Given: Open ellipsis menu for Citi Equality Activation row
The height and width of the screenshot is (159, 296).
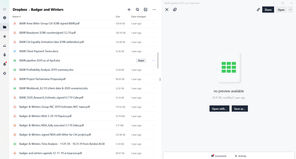Looking at the screenshot, I should [153, 42].
